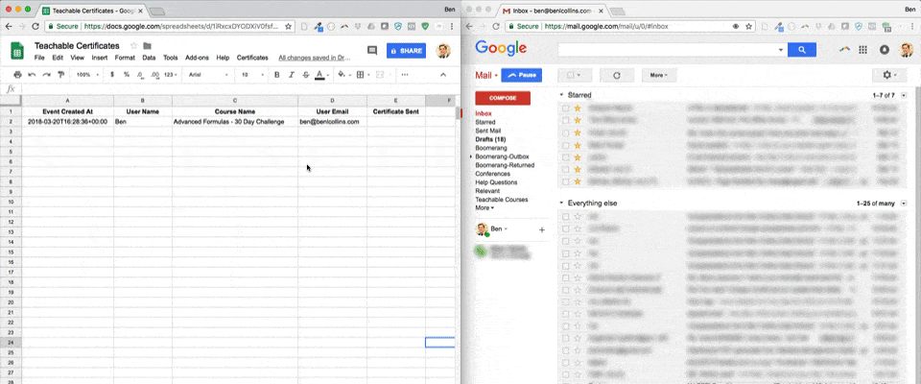Open the 123 number format dropdown
The image size is (921, 384).
[171, 75]
